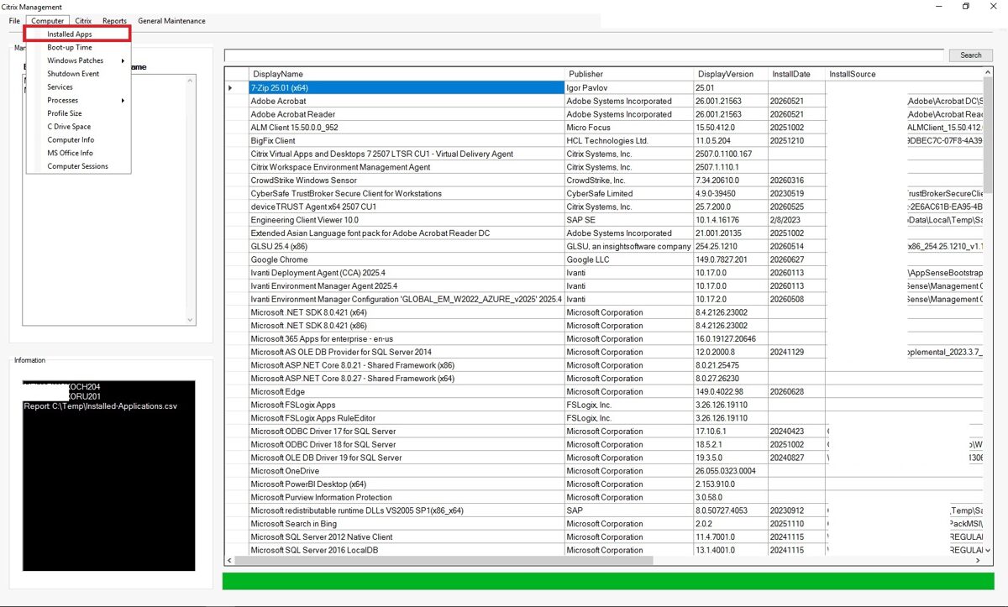Choose Boot-up Time menu entry
This screenshot has height=607, width=1008.
pyautogui.click(x=70, y=47)
